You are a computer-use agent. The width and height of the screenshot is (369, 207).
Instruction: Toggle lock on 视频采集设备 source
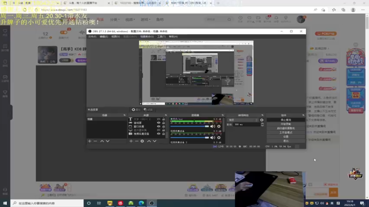[x=164, y=133]
